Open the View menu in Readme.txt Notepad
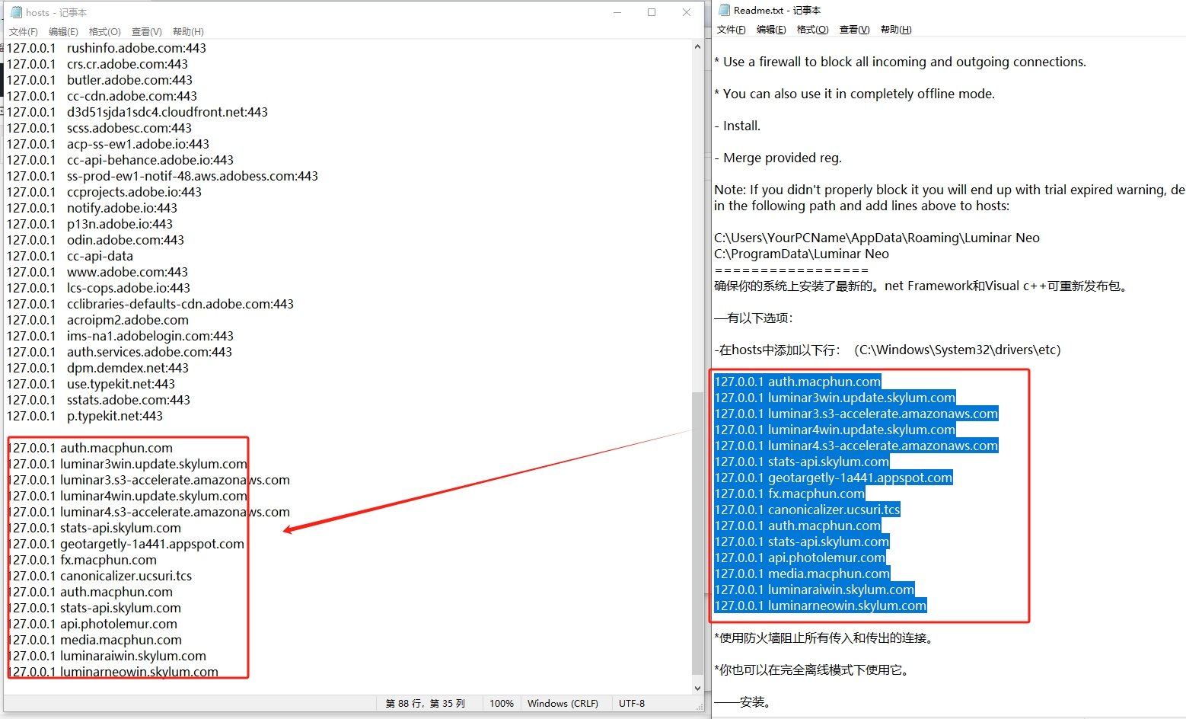1186x719 pixels. pos(854,29)
